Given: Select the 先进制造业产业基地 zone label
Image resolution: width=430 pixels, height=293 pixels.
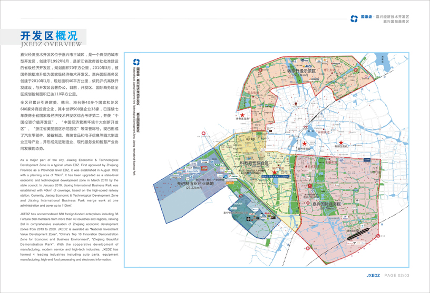Looking at the screenshot, I should [192, 184].
